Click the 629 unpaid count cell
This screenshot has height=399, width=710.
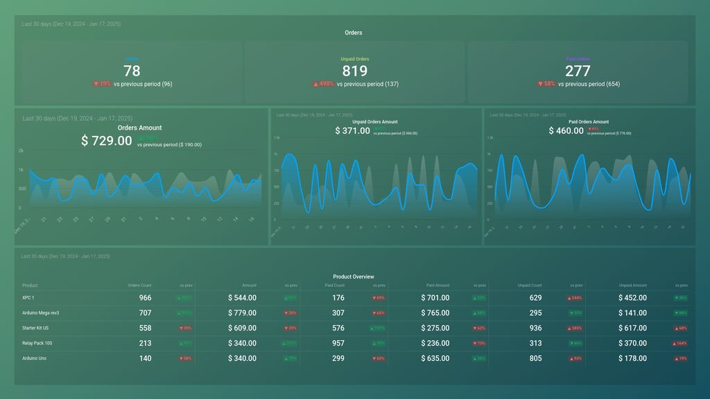click(x=536, y=298)
